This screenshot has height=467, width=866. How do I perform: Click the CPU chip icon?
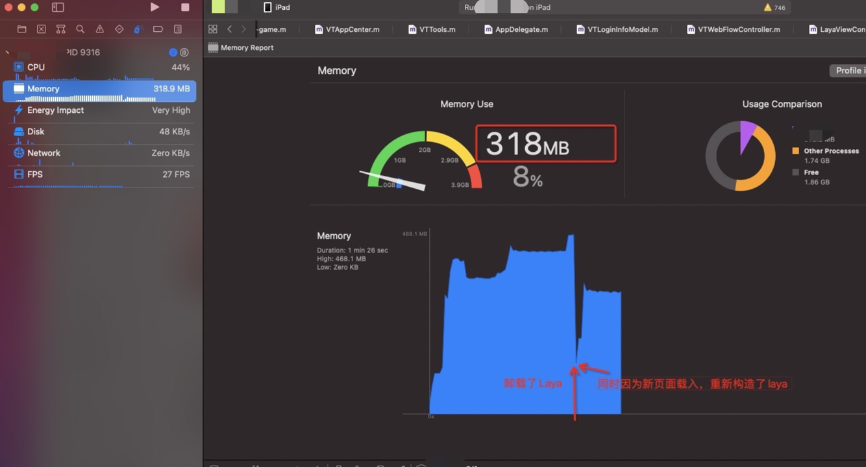point(19,67)
